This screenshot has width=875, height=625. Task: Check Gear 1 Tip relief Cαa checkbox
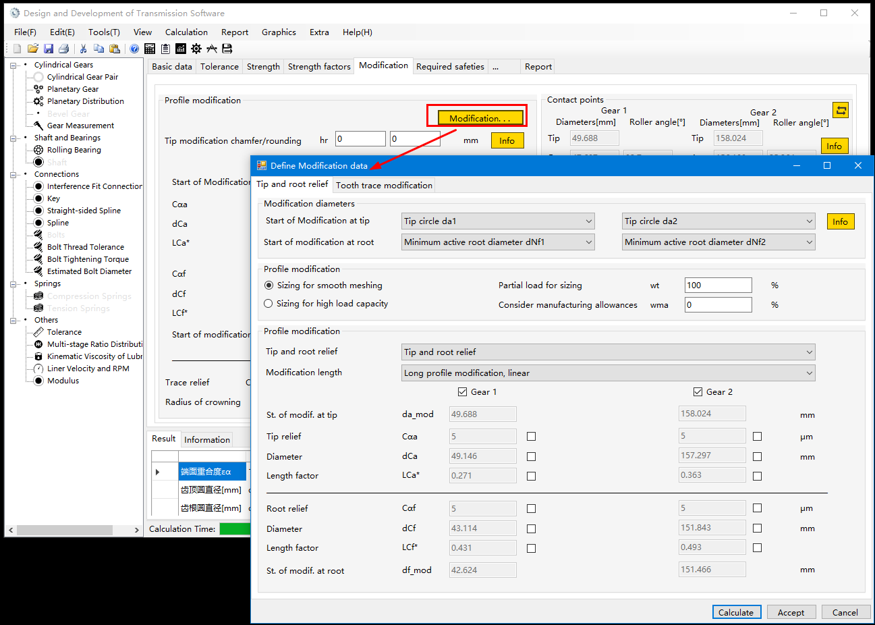532,437
